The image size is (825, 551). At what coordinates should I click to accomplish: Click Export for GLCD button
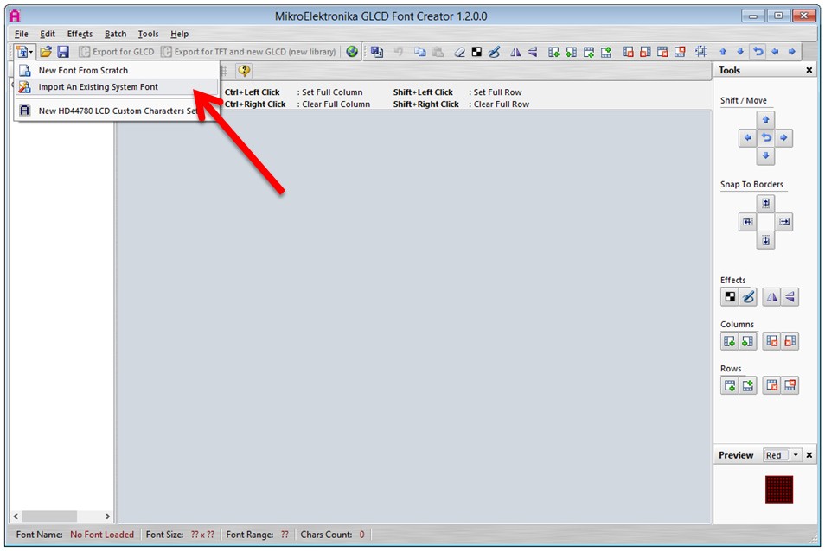(117, 52)
